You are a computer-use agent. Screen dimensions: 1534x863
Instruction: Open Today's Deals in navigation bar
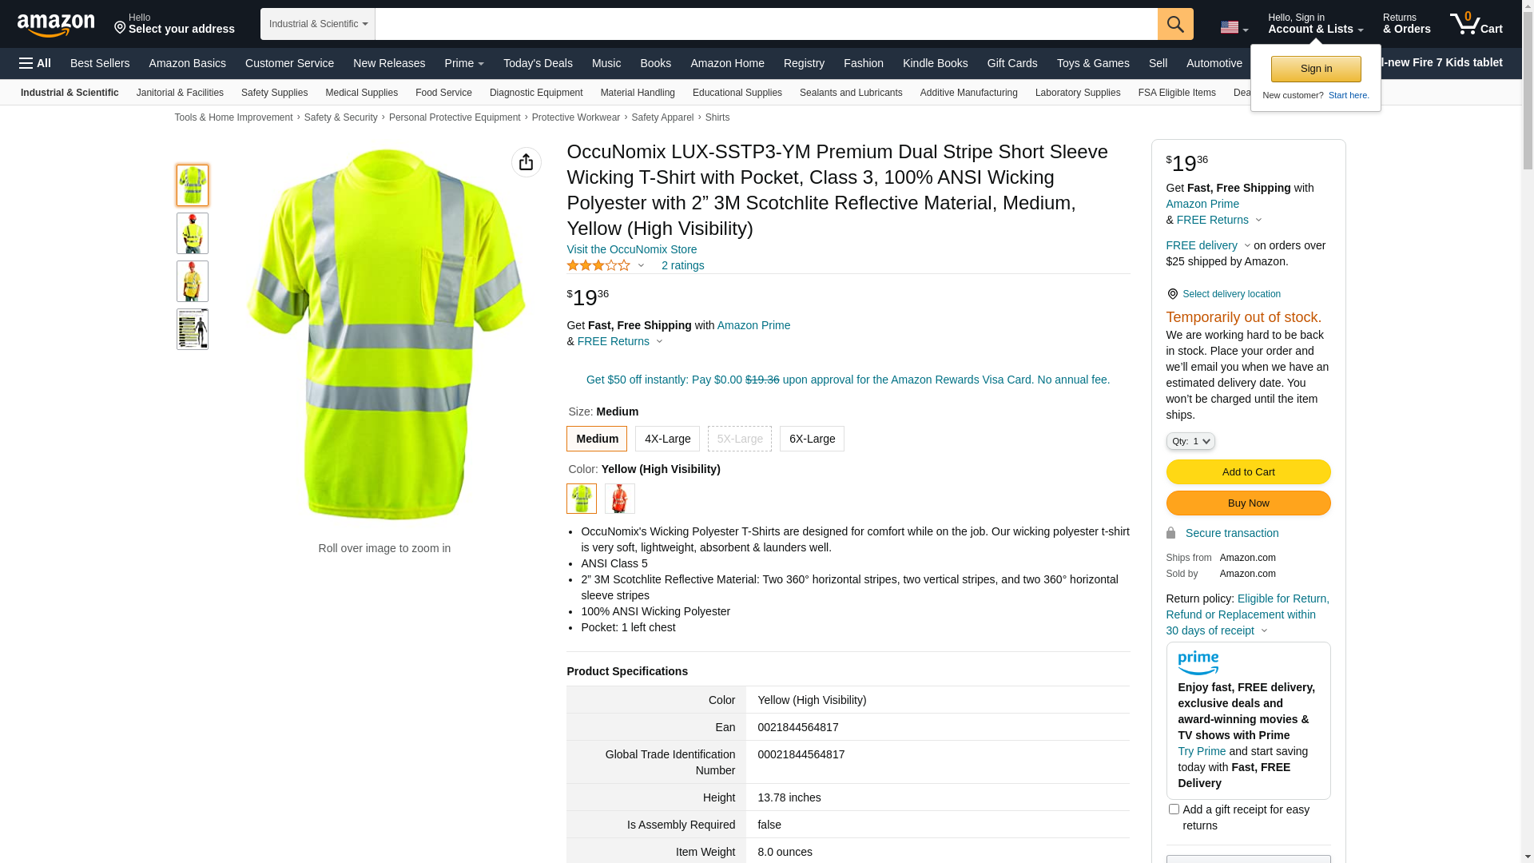point(538,63)
